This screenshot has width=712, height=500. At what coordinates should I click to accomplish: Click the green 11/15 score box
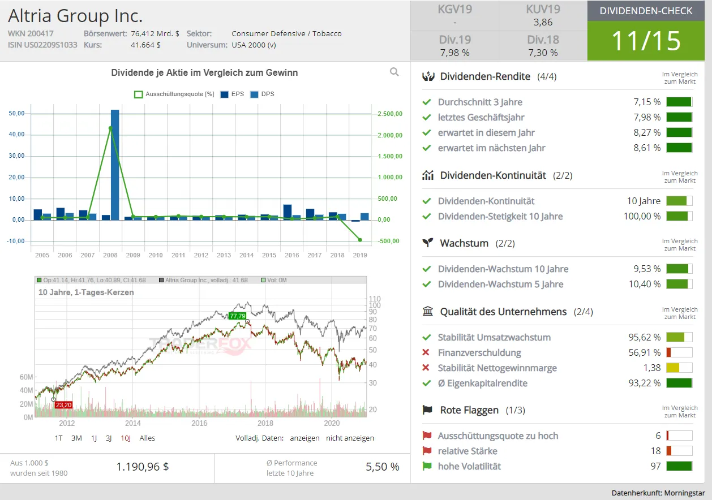(646, 41)
